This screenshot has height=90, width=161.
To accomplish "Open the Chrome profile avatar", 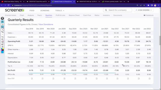I will [x=155, y=5].
